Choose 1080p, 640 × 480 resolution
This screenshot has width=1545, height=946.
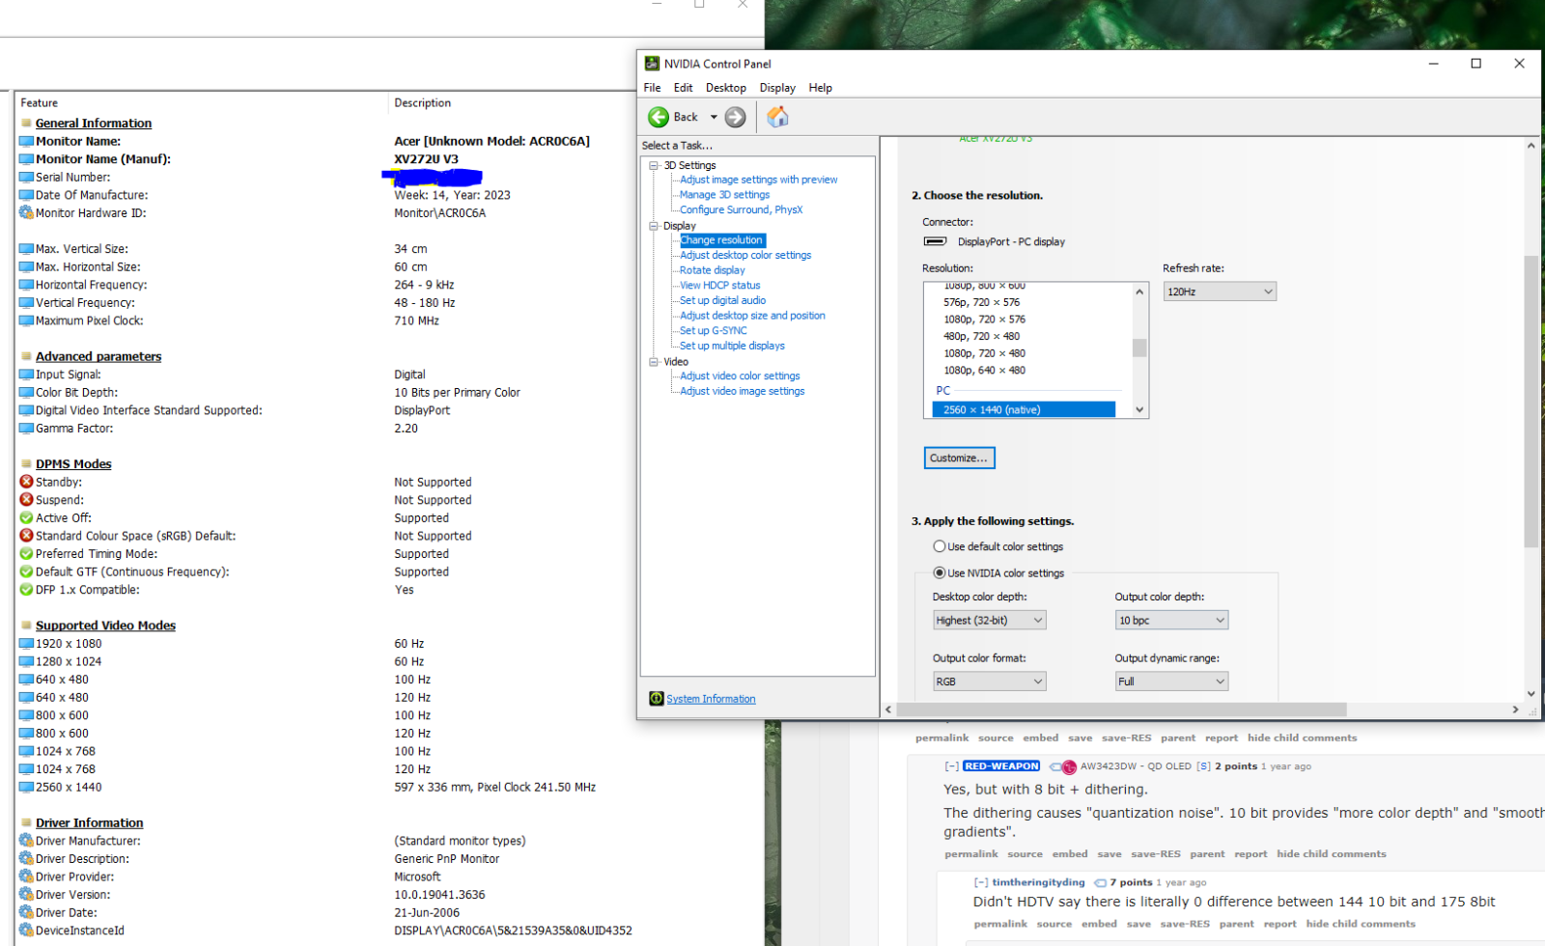(985, 371)
